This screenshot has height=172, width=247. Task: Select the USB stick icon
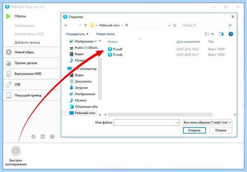point(9,85)
